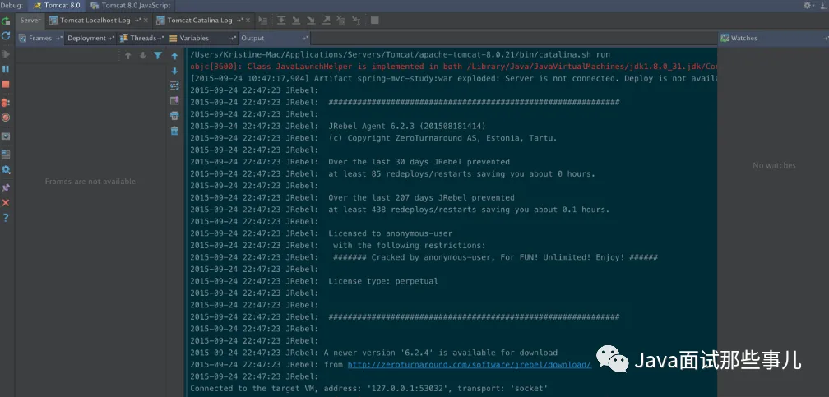Resume program with the play icon
This screenshot has width=829, height=397.
tap(6, 54)
